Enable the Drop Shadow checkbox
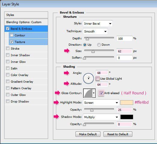This screenshot has height=144, width=157. [x=8, y=101]
